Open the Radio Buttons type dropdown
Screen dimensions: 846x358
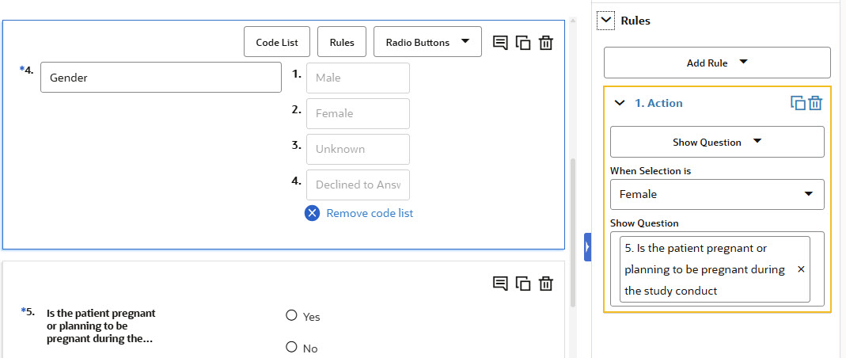coord(427,42)
